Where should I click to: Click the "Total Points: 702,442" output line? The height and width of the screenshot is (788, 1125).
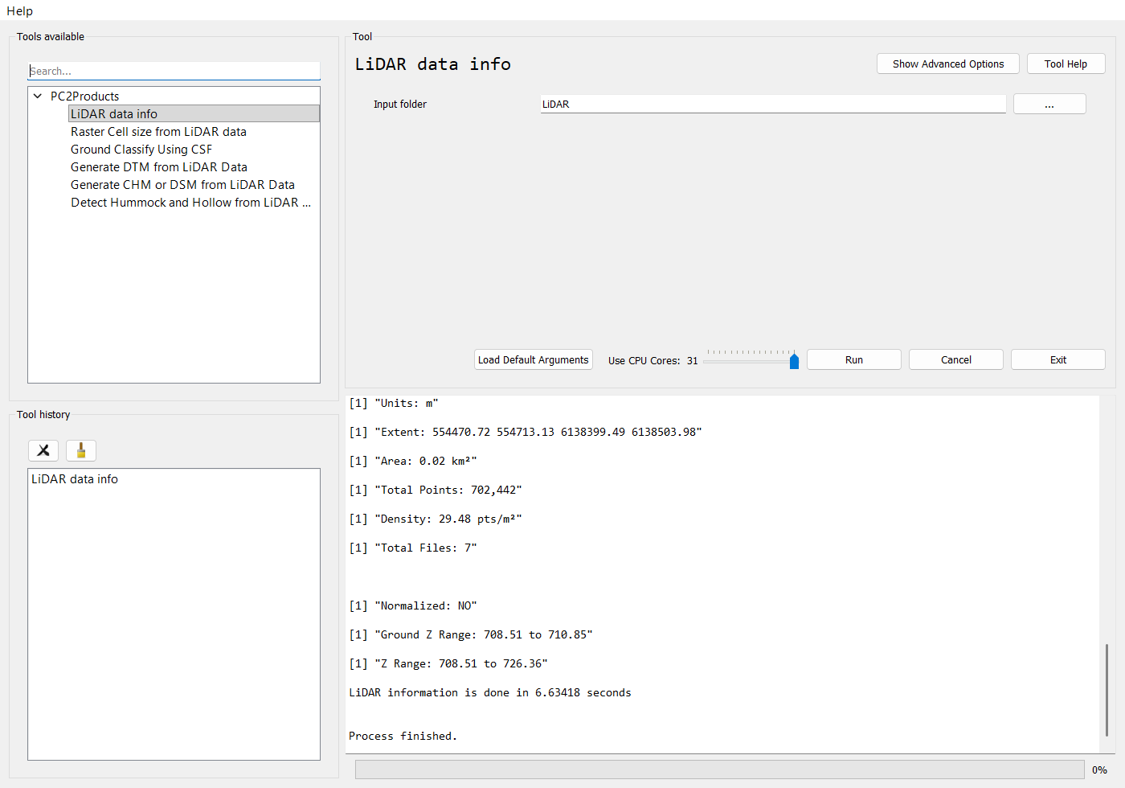tap(436, 490)
